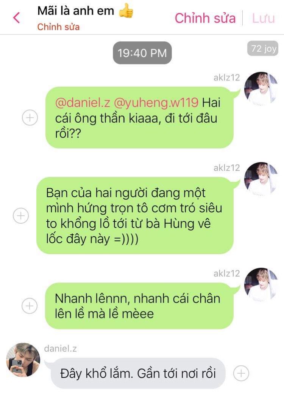Tap the daniel.z username label
This screenshot has height=398, width=284.
pos(61,349)
